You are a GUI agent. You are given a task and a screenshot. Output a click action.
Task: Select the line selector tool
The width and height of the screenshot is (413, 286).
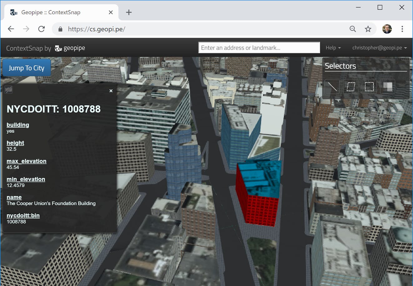coord(332,87)
